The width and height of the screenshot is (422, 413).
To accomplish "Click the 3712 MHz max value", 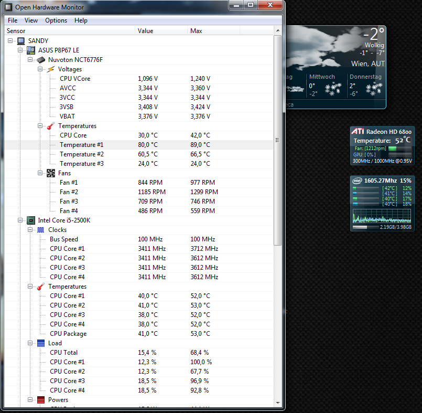I will pos(204,249).
